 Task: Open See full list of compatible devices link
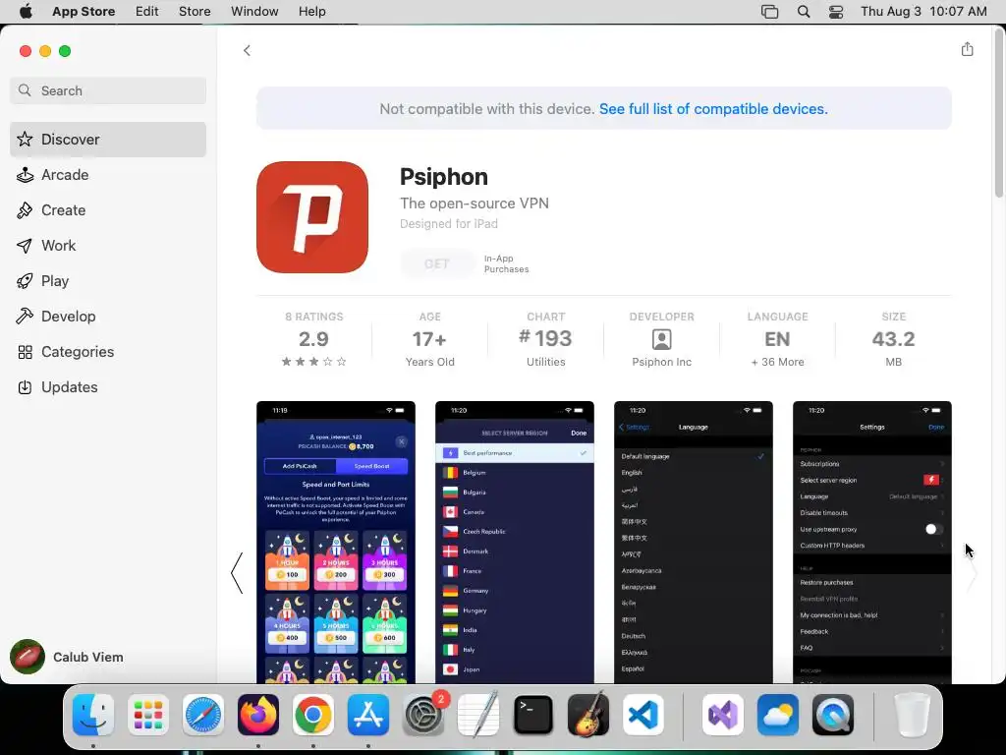click(713, 108)
